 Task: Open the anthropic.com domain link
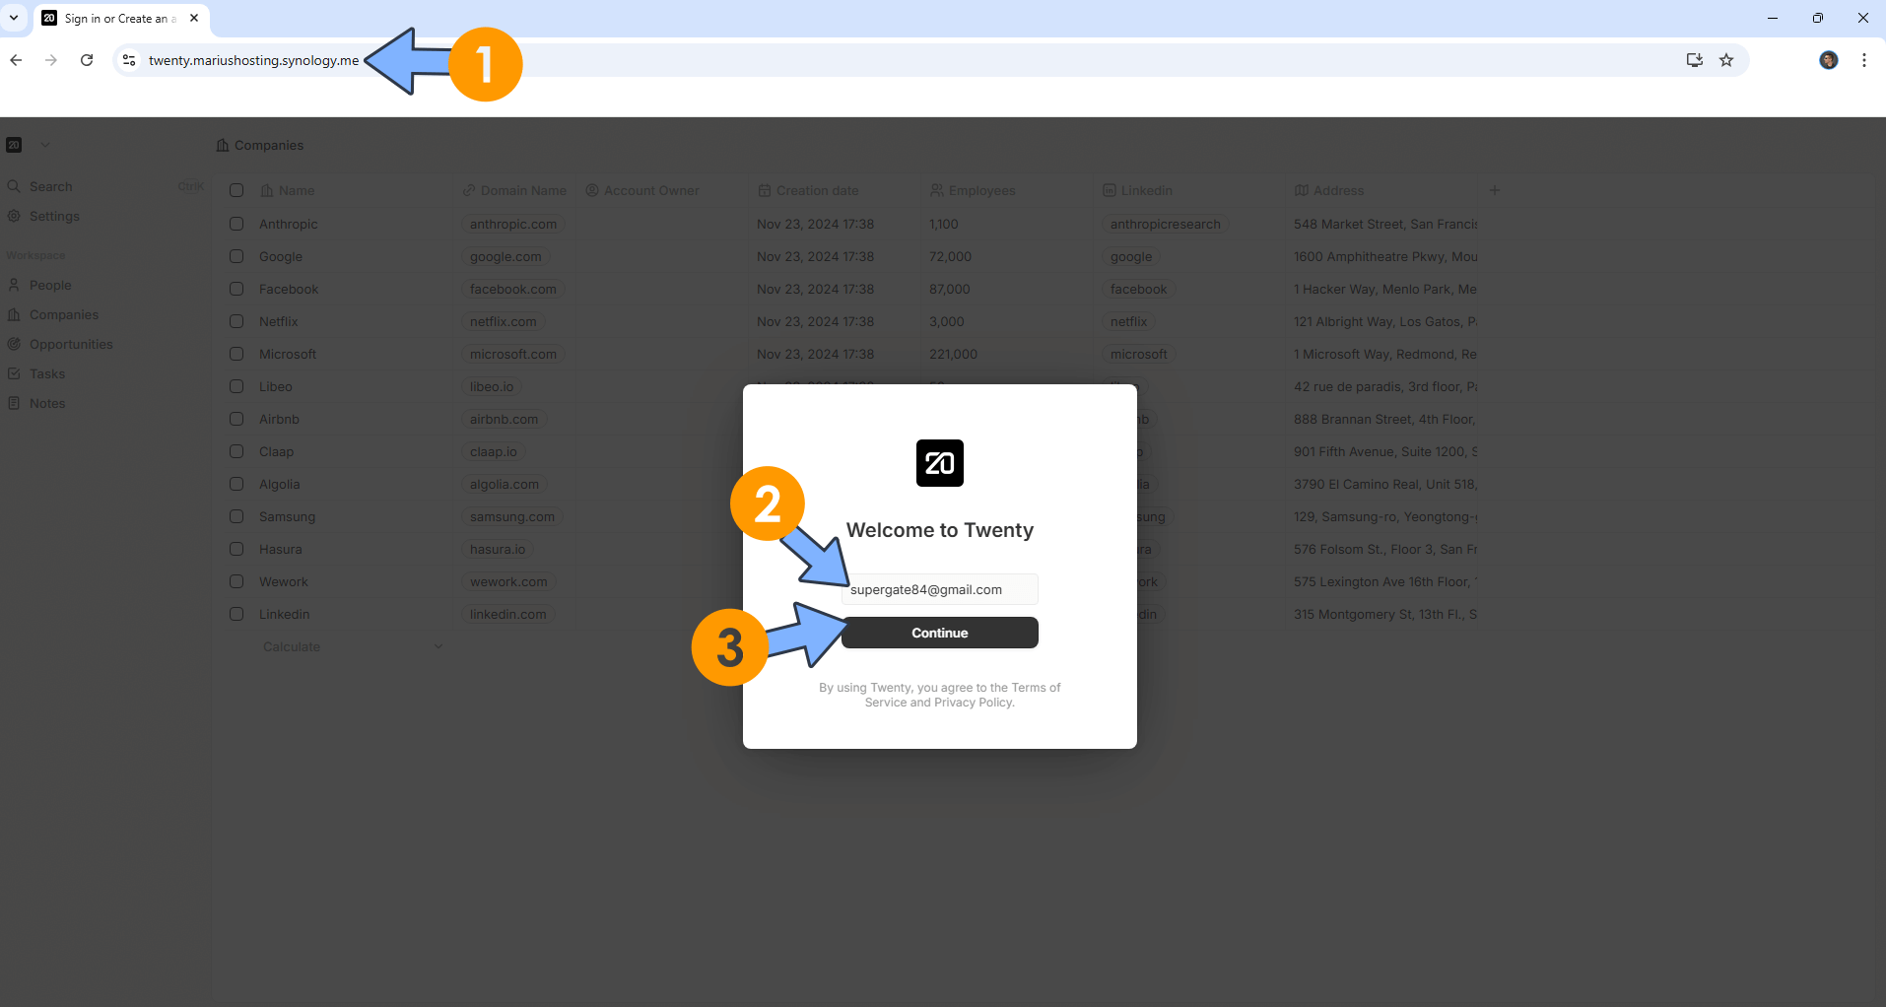click(513, 224)
